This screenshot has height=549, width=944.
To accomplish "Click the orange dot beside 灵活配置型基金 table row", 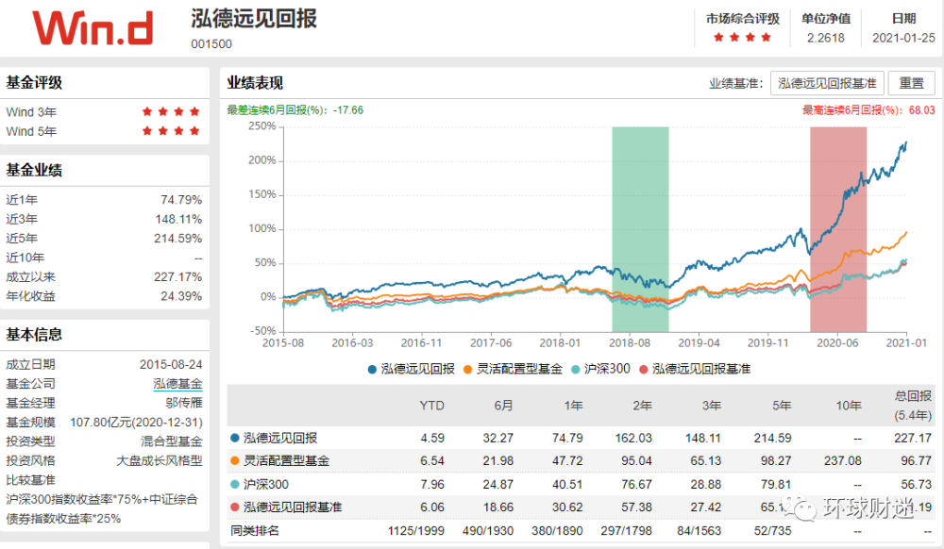I will [235, 461].
